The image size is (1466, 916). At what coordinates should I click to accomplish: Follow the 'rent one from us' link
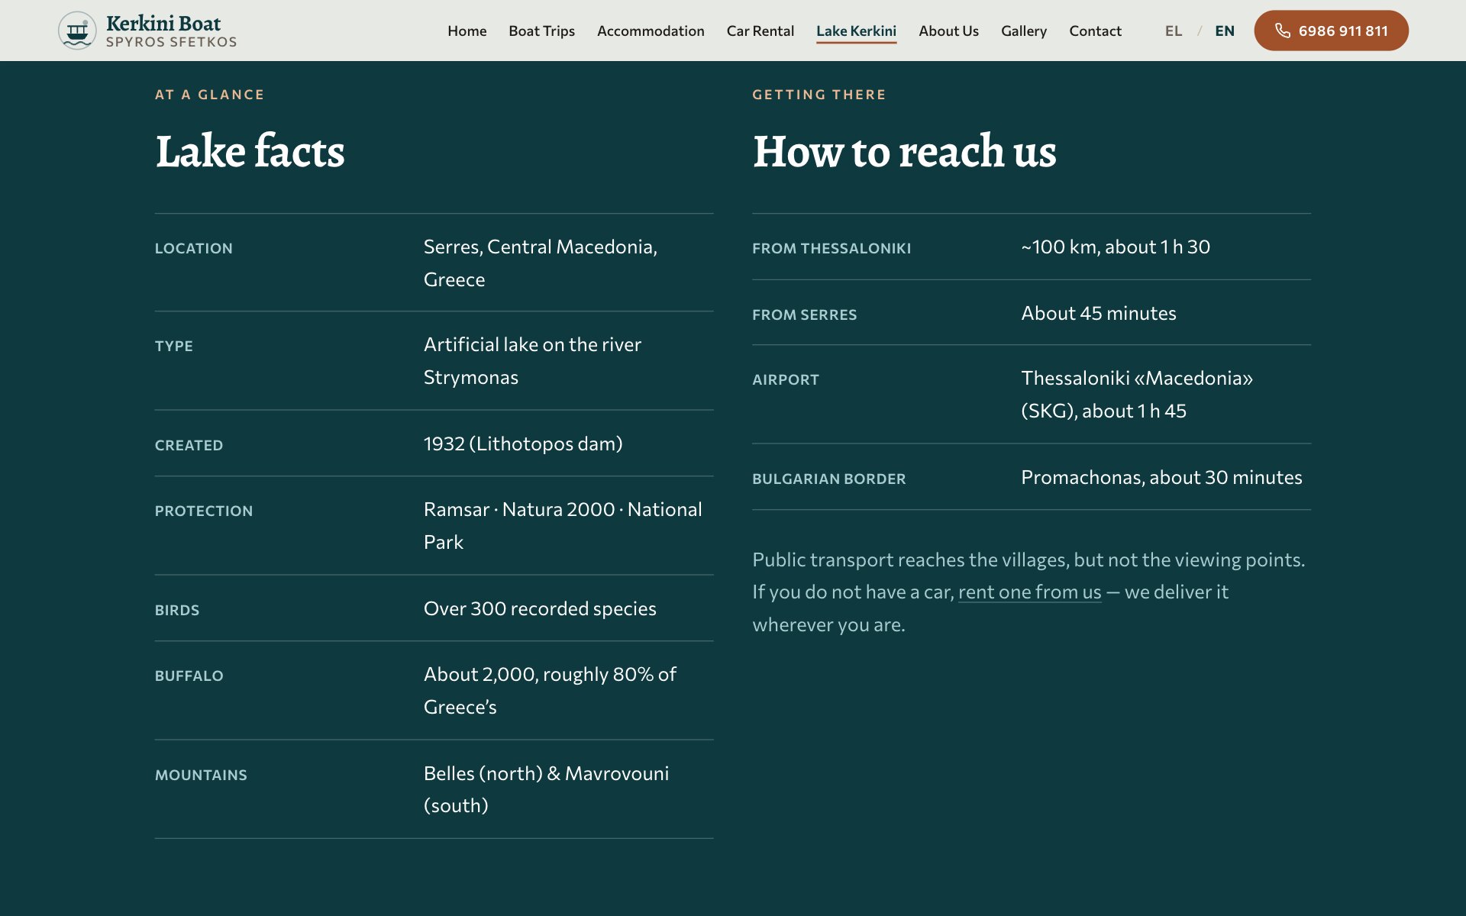point(1029,592)
